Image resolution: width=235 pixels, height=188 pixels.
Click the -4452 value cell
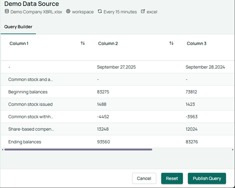103,117
